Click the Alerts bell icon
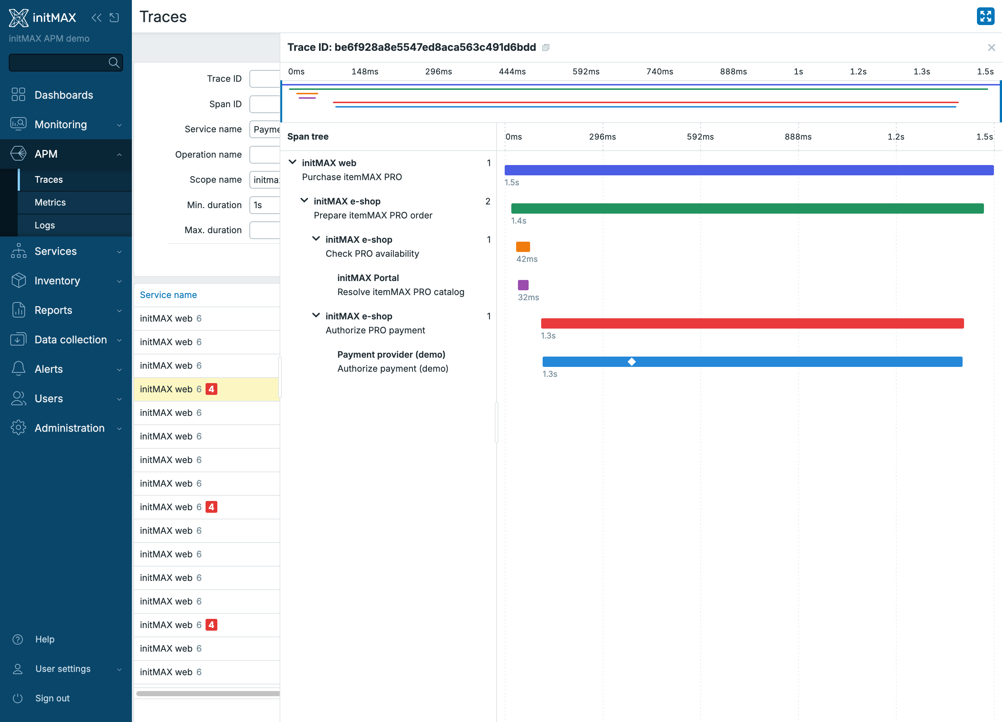The width and height of the screenshot is (1002, 722). coord(18,368)
